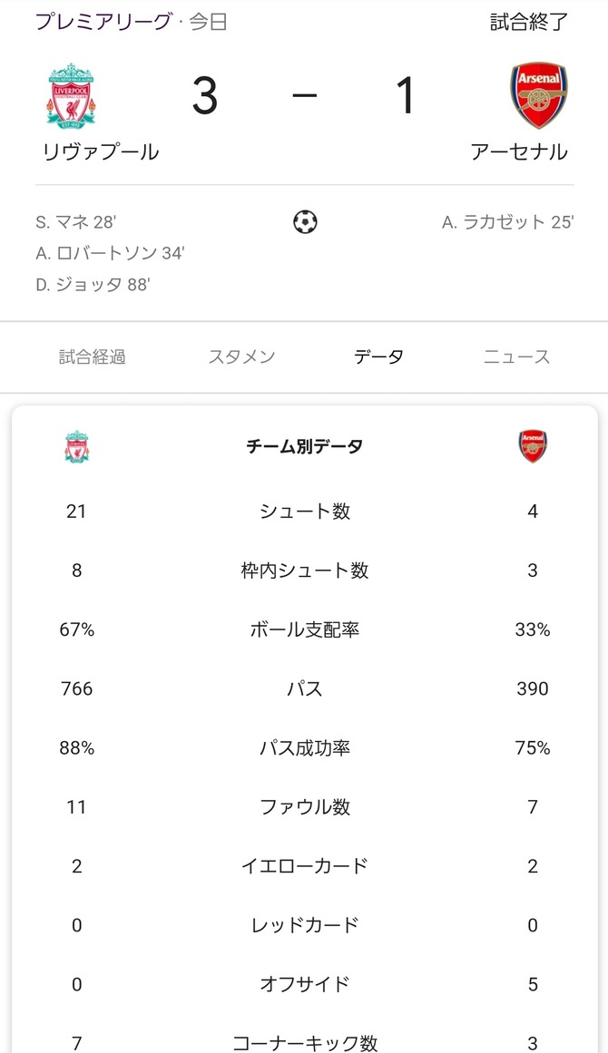Viewport: 608px width, 1053px height.
Task: Select scorer A. ロバートソン 34'
Action: point(110,253)
